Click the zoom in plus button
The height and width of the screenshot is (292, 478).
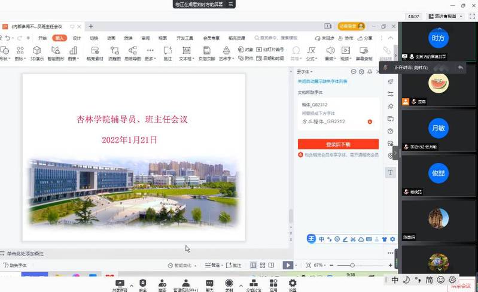[391, 265]
